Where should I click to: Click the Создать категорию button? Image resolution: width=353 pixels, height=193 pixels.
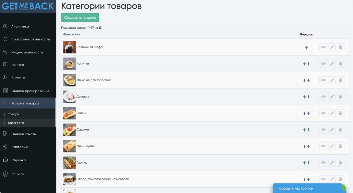80,17
